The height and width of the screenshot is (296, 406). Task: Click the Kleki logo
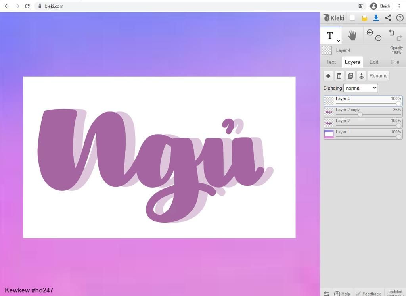click(334, 18)
